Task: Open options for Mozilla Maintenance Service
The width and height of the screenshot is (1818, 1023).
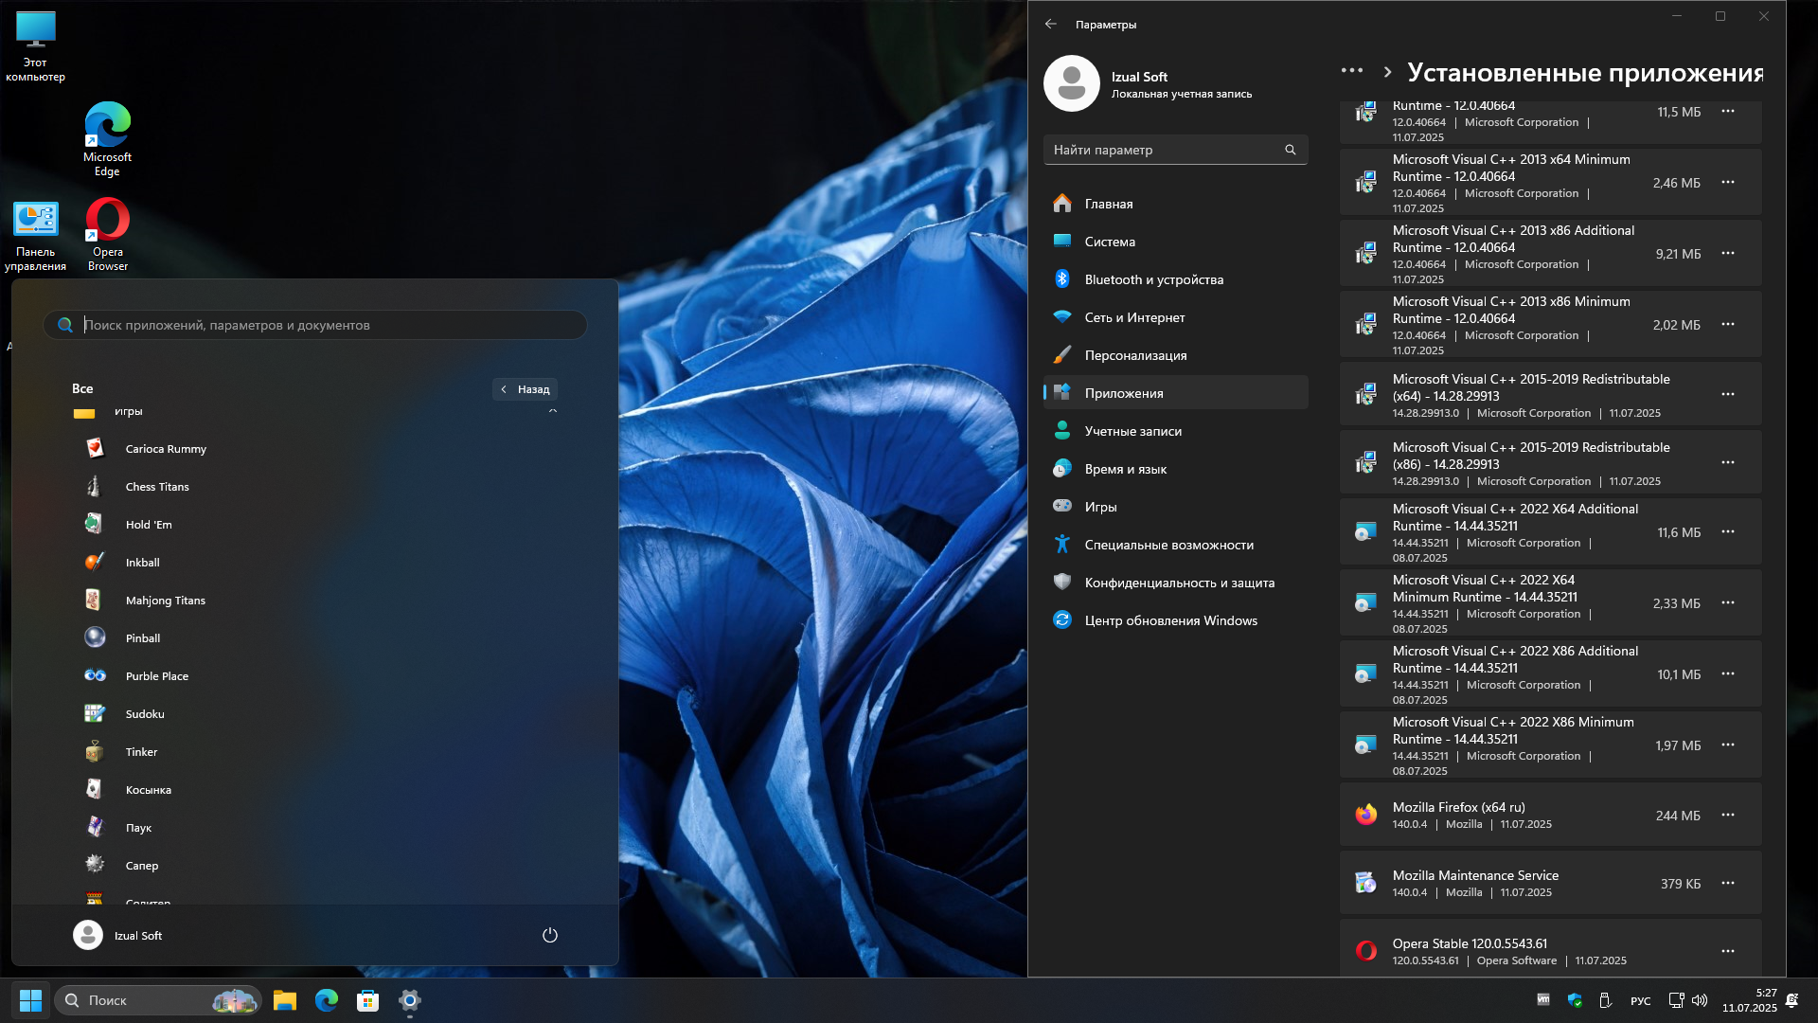Action: click(1728, 883)
